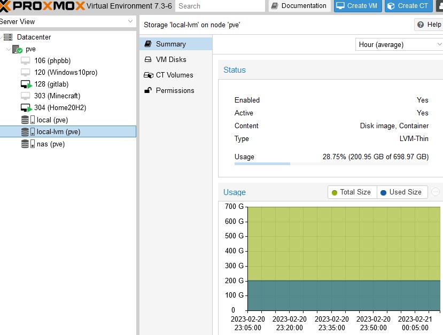Screen dimensions: 443x335
Task: Open the Server View dropdown
Action: pos(128,21)
